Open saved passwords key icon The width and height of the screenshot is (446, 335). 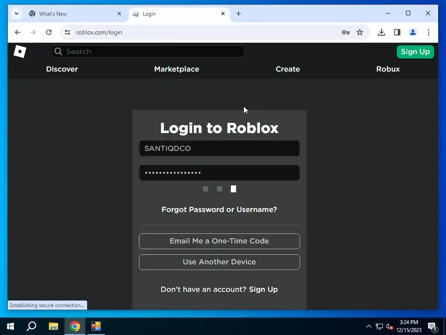(x=345, y=32)
